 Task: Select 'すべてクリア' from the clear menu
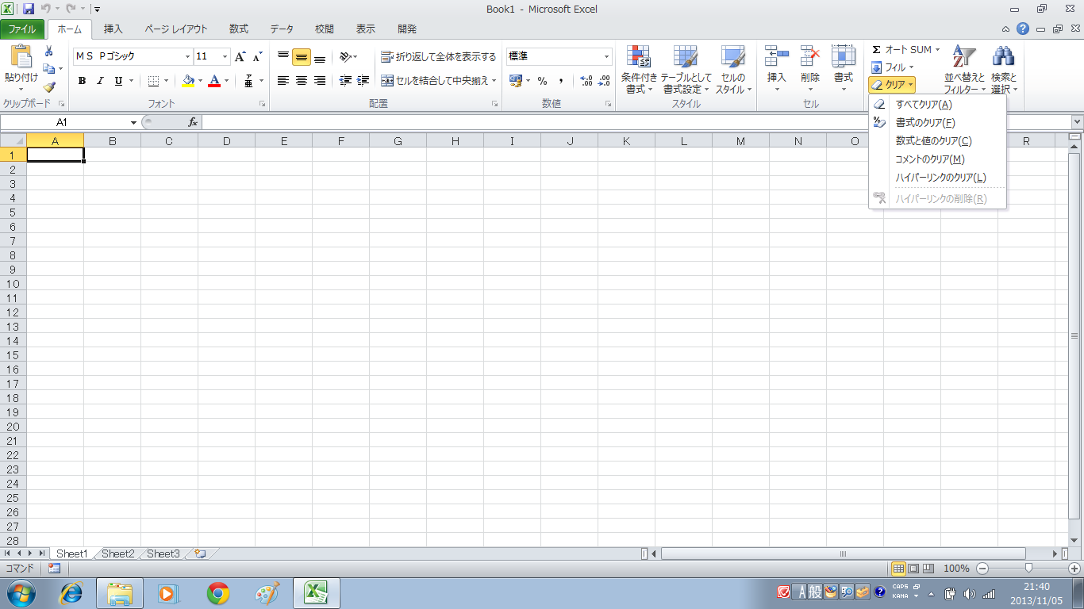923,105
